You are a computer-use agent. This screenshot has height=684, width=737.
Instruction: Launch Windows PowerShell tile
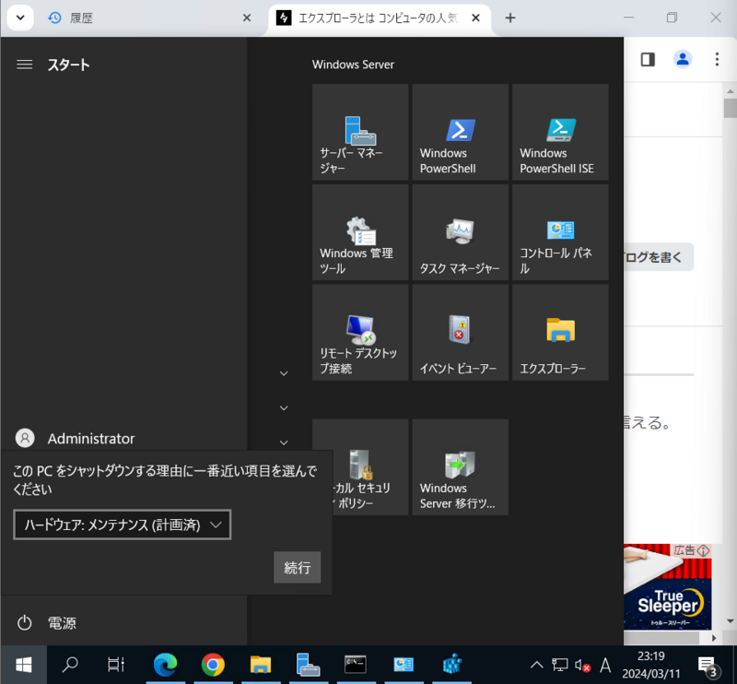(460, 132)
